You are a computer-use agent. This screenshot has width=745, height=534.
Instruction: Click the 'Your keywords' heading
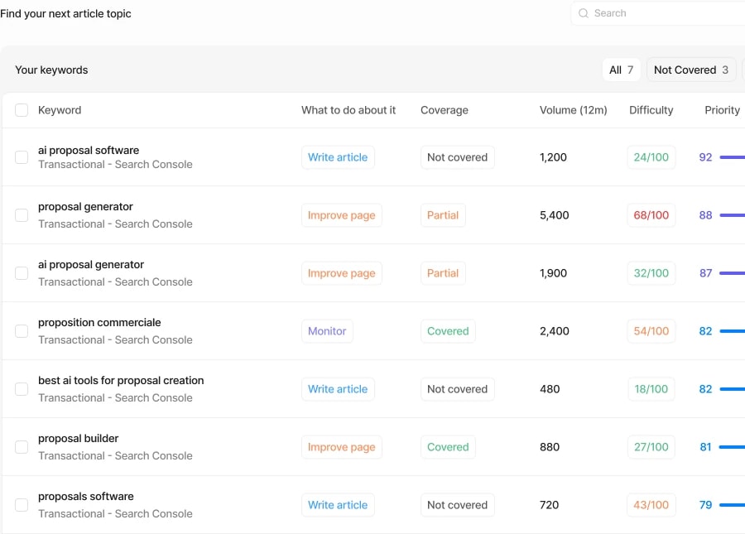pyautogui.click(x=51, y=70)
